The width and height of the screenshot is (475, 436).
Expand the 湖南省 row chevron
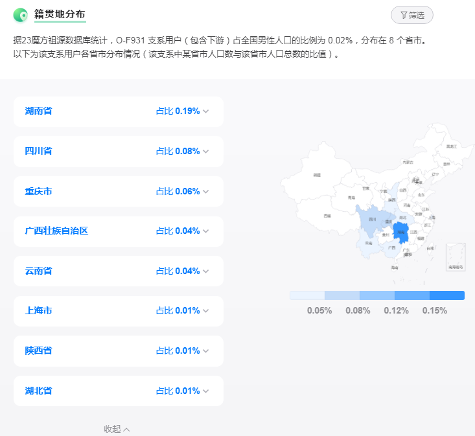pos(206,111)
